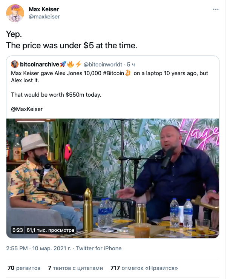Open the three-dots tweet options menu
This screenshot has width=227, height=279.
(x=216, y=9)
